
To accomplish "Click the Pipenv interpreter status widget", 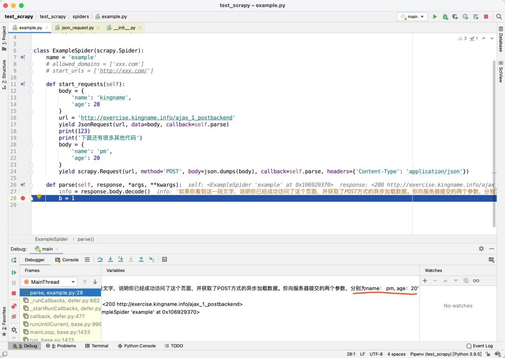I will [x=446, y=354].
